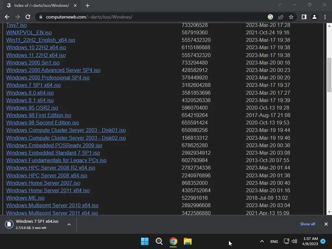This screenshot has width=332, height=249.
Task: Click Show all downloads
Action: click(x=307, y=224)
